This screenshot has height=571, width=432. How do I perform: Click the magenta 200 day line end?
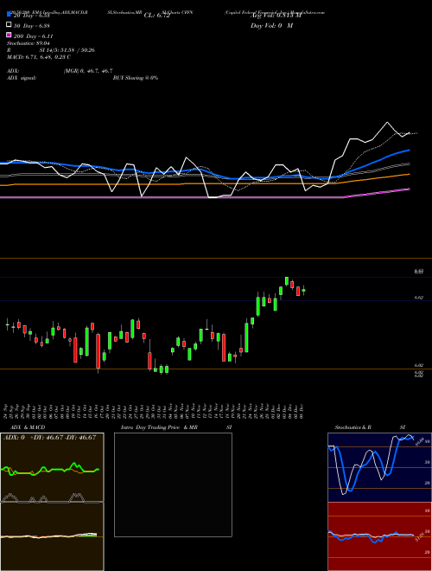(x=409, y=189)
